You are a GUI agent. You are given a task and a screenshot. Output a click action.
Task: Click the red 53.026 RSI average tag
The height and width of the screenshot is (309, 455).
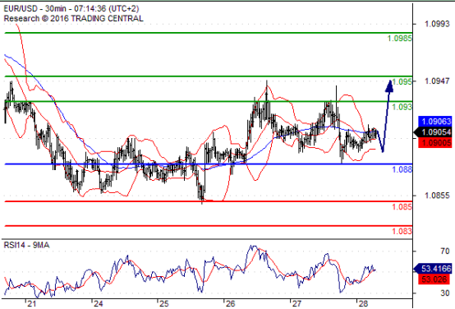[435, 279]
